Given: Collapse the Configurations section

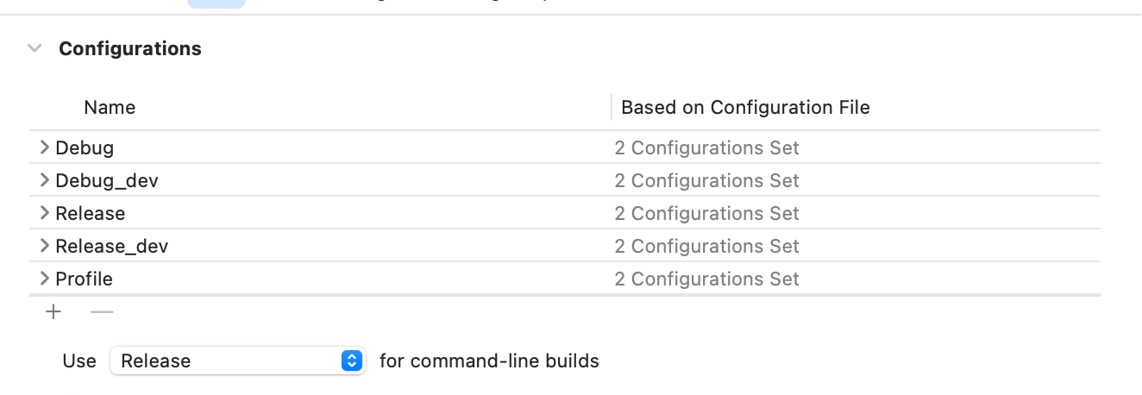Looking at the screenshot, I should 35,49.
